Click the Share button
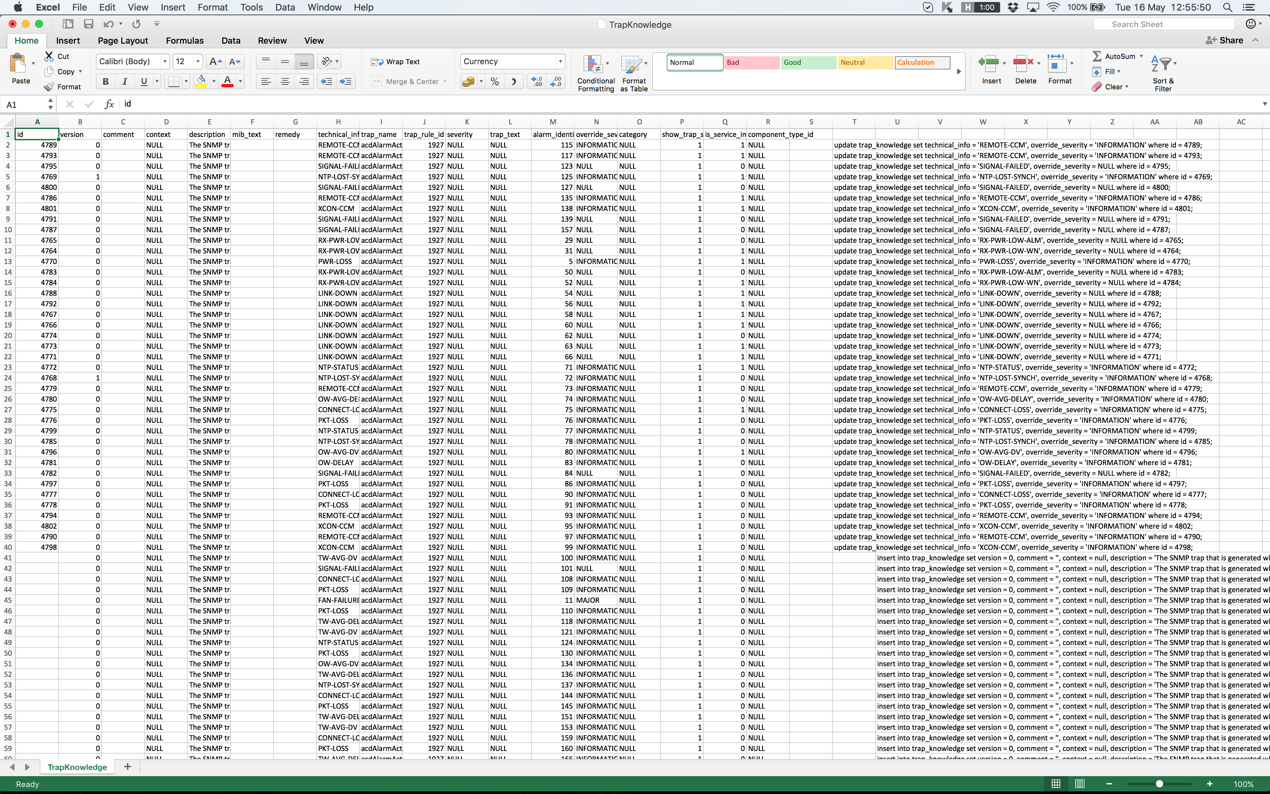1270x794 pixels. 1224,40
